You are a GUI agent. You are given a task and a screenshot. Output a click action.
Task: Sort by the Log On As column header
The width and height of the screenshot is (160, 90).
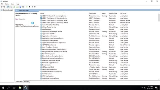tap(123, 13)
